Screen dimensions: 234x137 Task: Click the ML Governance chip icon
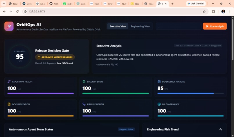(x=159, y=104)
